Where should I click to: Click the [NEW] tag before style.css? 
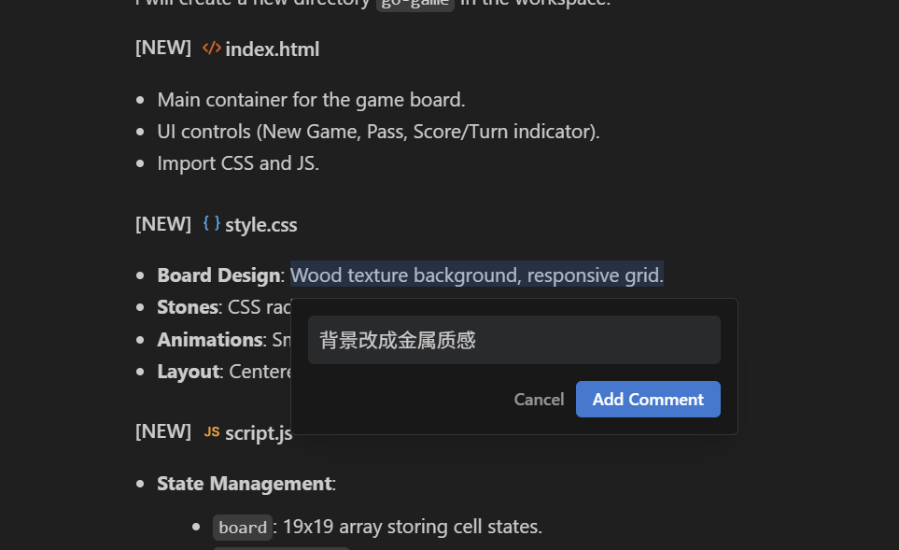point(163,224)
